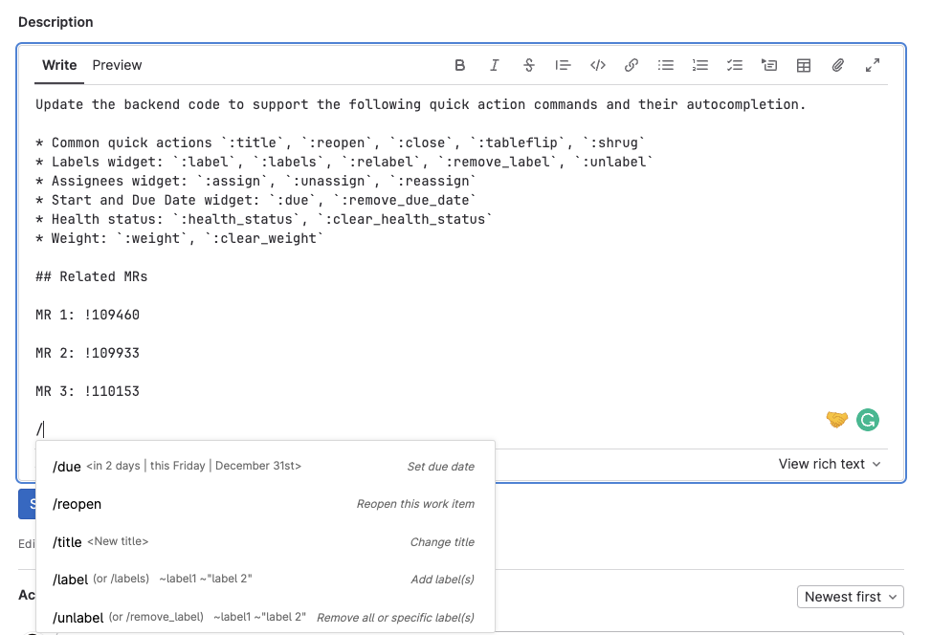This screenshot has width=931, height=635.
Task: Open the Newest first sort dropdown
Action: (850, 596)
